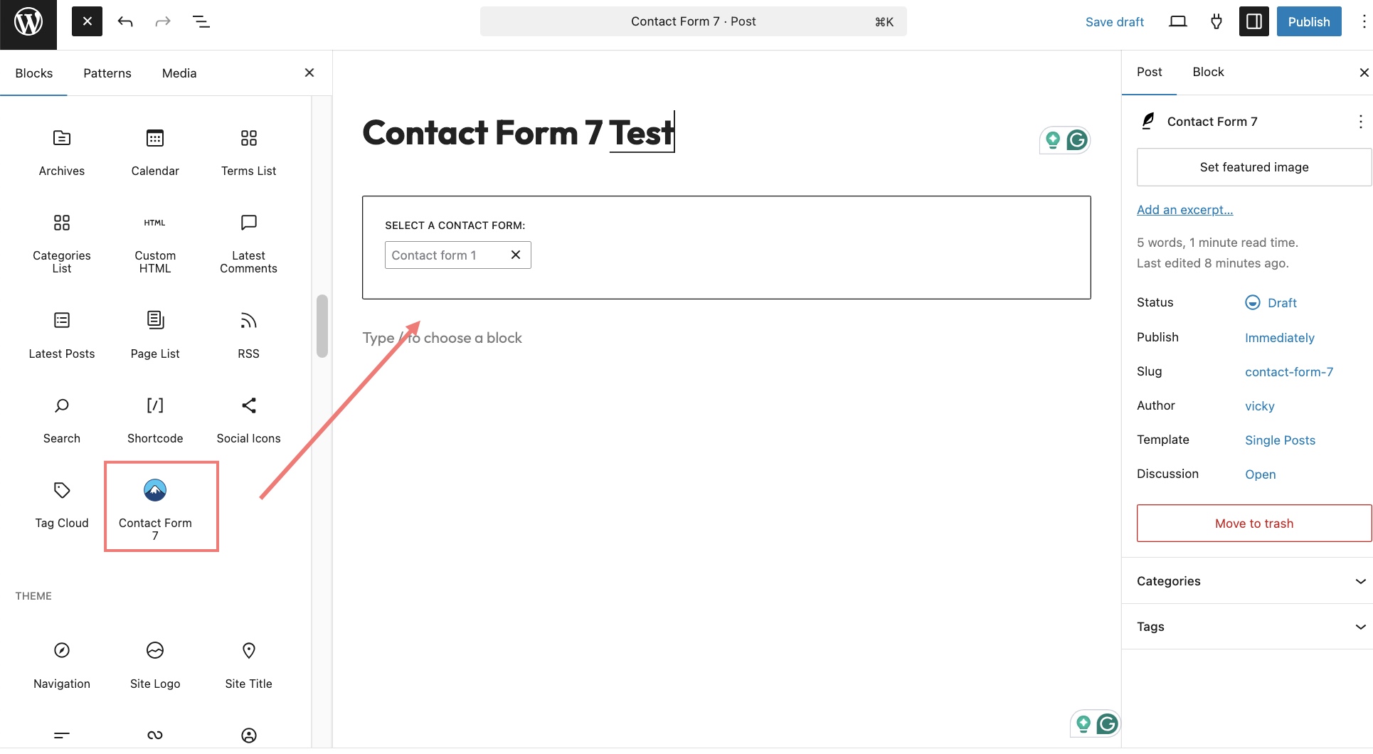Open the Document Overview list icon
Viewport: 1373px width, 754px height.
pos(201,22)
